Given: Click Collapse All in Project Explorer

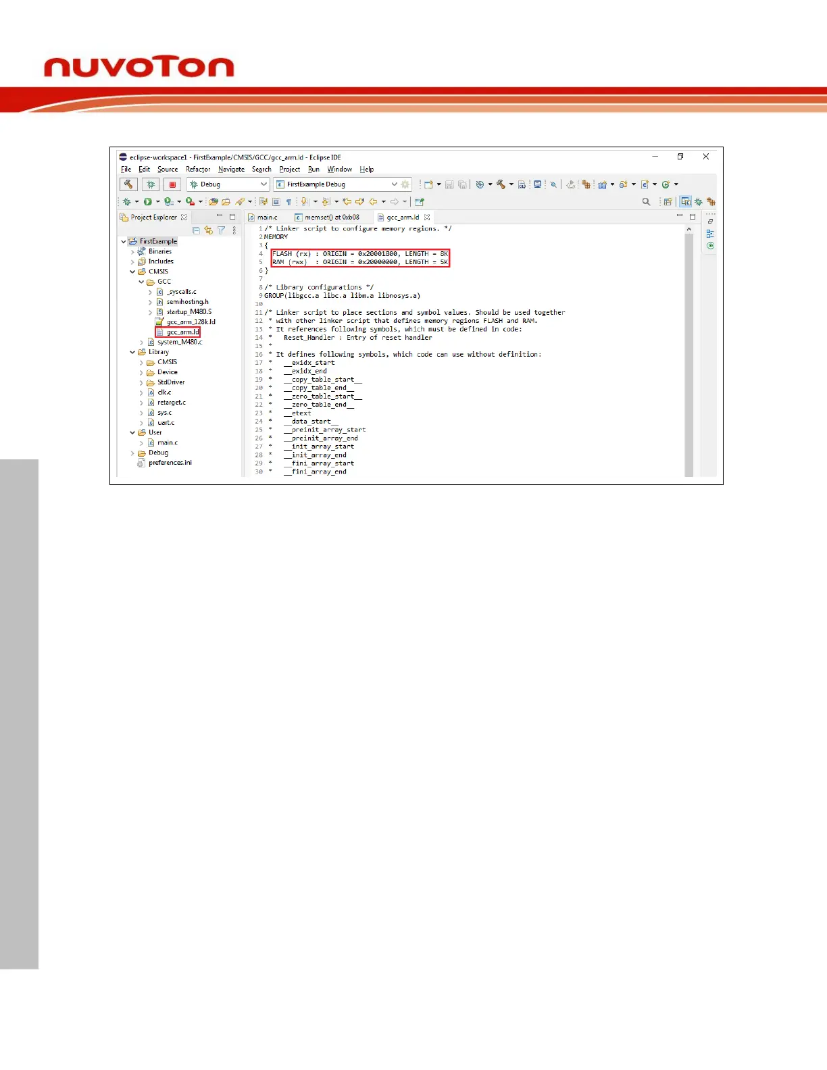Looking at the screenshot, I should 196,230.
